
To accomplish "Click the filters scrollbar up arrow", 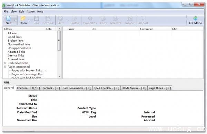I will click(59, 29).
